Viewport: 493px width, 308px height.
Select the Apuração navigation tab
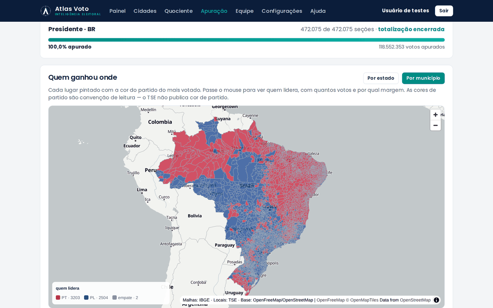(x=214, y=11)
